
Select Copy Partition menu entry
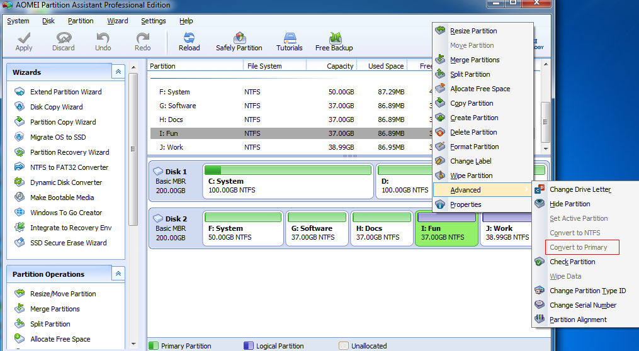click(483, 103)
